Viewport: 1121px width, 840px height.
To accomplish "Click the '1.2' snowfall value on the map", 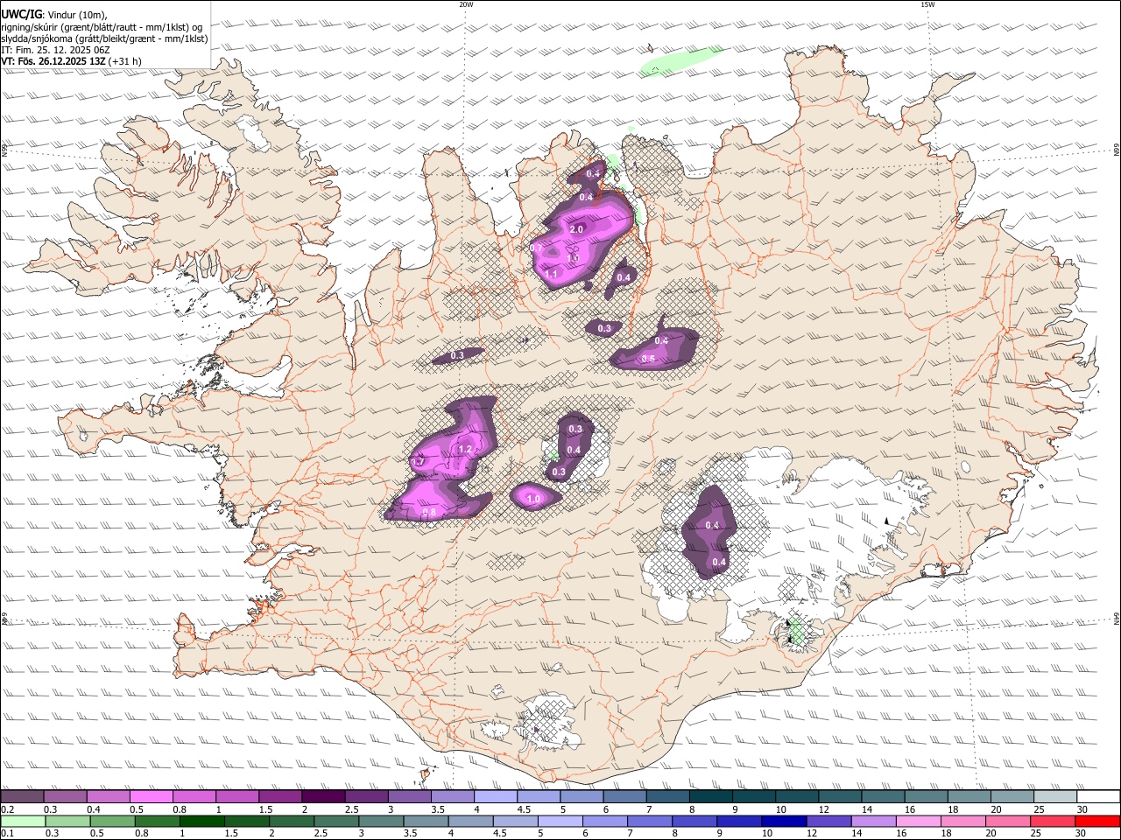I will coord(465,449).
